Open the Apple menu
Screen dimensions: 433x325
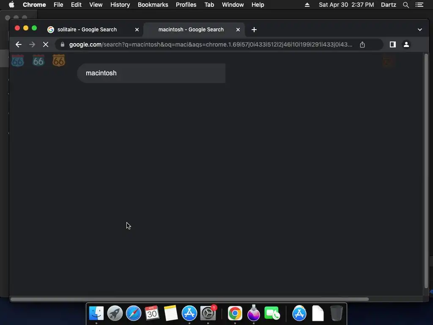tap(11, 5)
